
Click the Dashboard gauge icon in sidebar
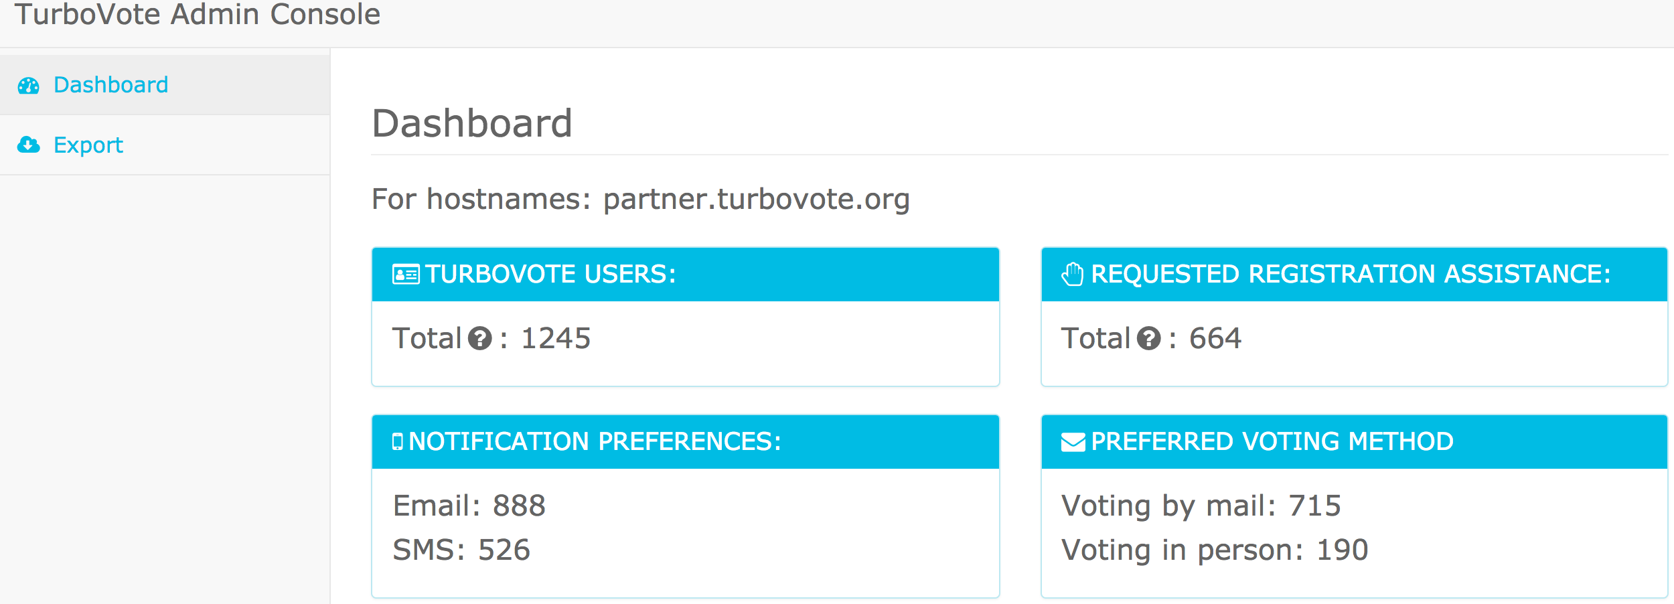pyautogui.click(x=28, y=86)
